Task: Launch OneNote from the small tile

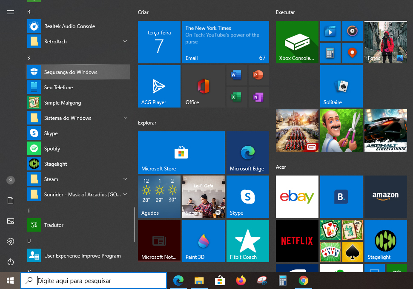Action: (258, 97)
